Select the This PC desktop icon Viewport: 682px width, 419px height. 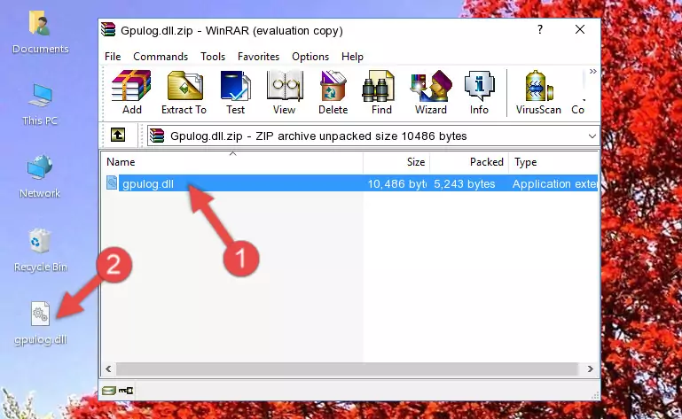coord(40,105)
